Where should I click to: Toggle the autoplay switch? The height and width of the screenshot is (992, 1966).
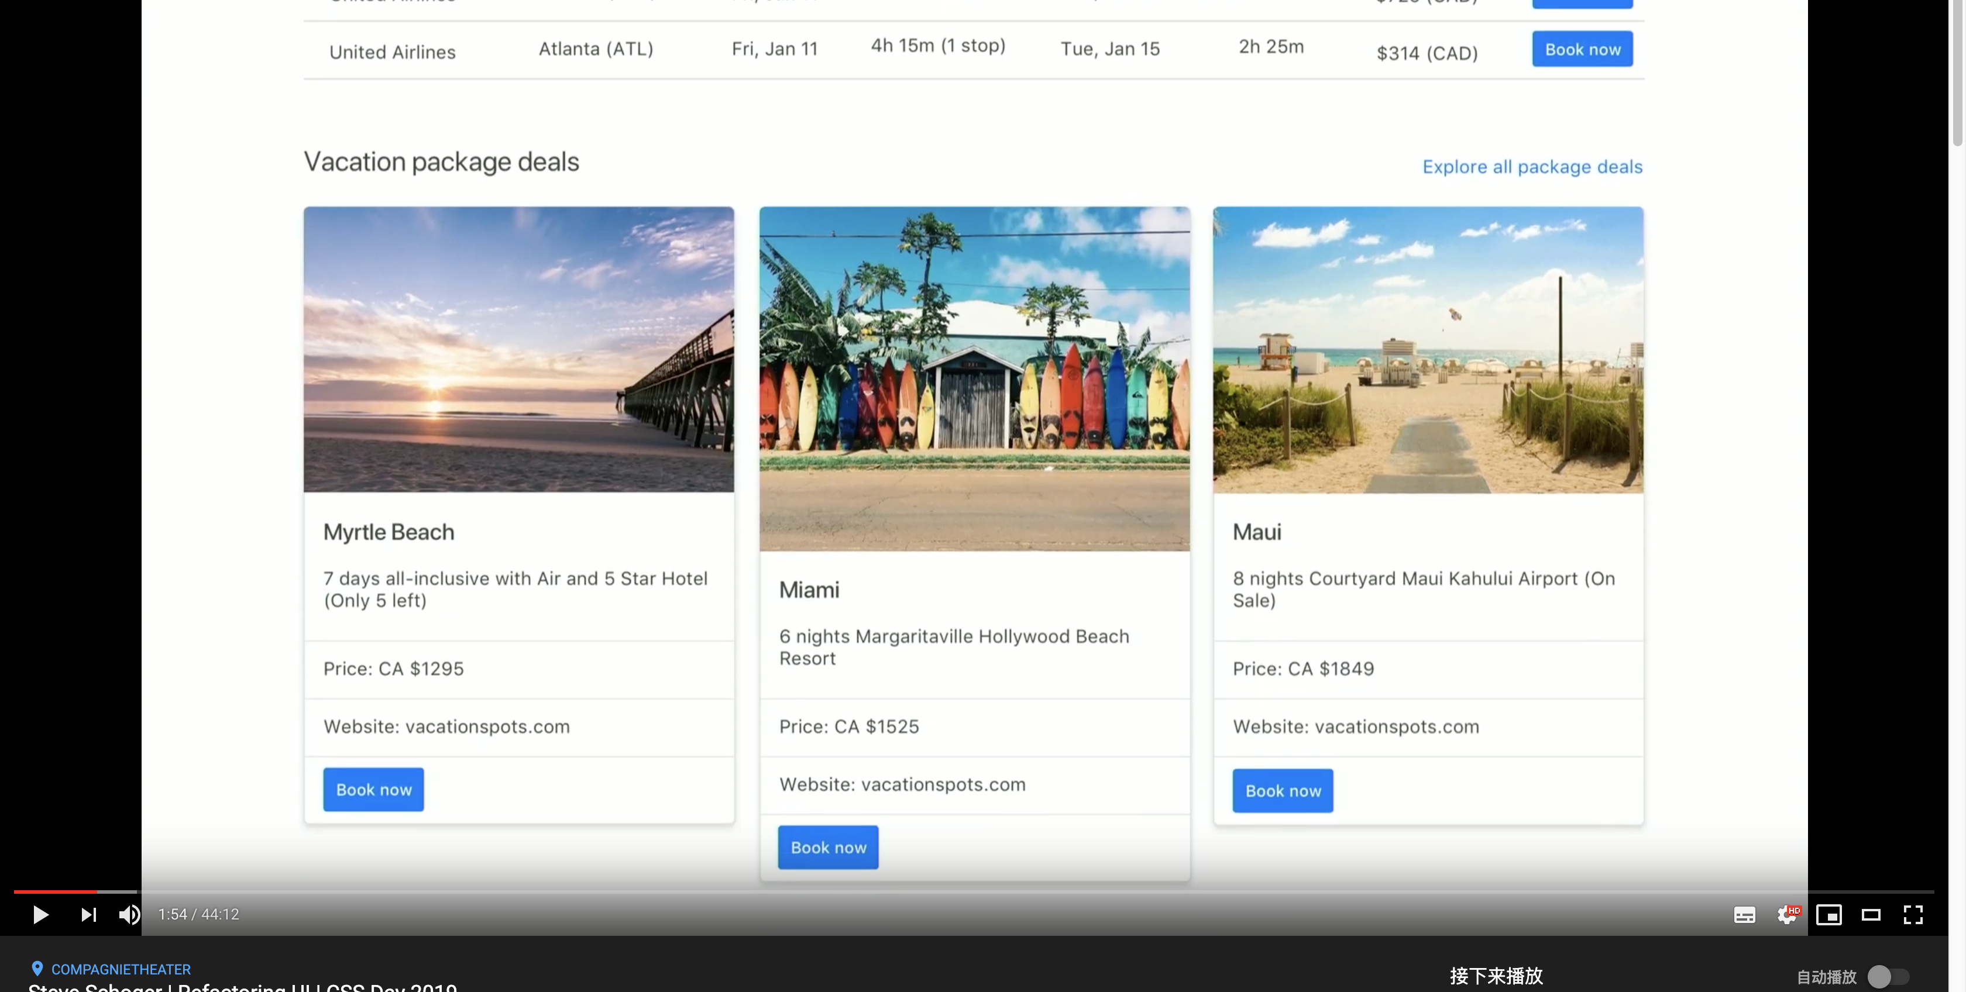[1888, 976]
